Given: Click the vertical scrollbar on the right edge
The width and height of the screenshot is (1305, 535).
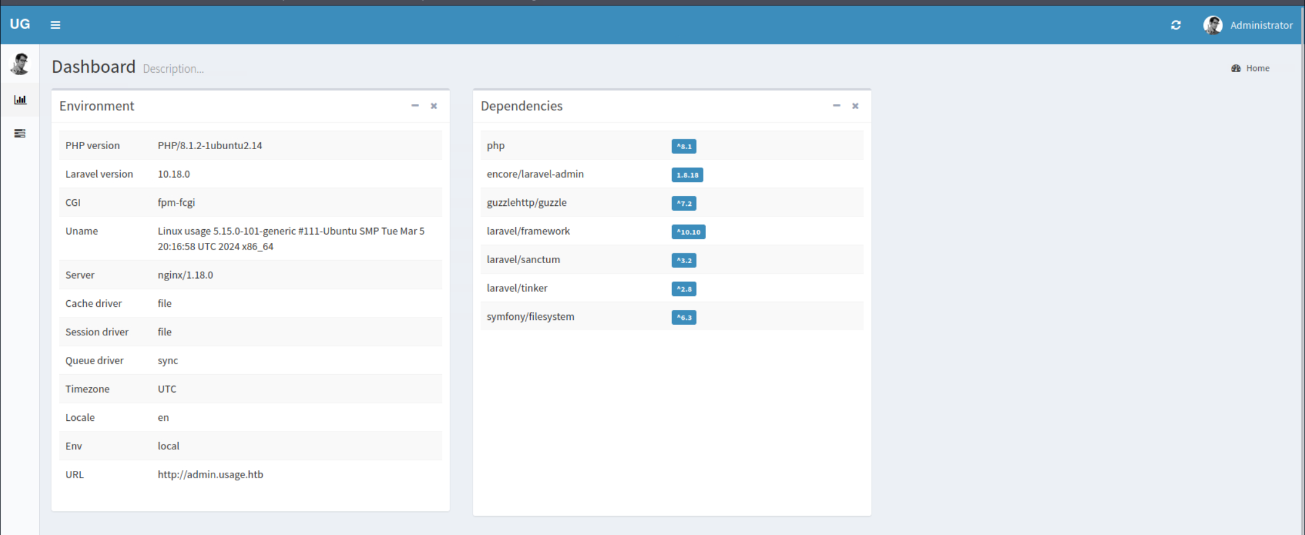Looking at the screenshot, I should pos(1302,247).
